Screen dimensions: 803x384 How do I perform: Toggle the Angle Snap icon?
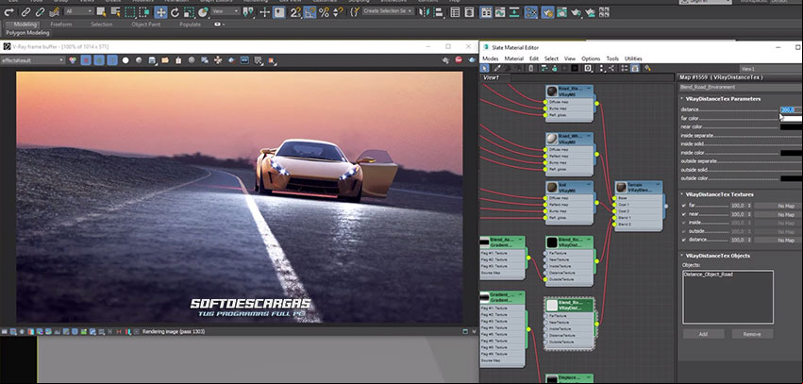click(309, 12)
